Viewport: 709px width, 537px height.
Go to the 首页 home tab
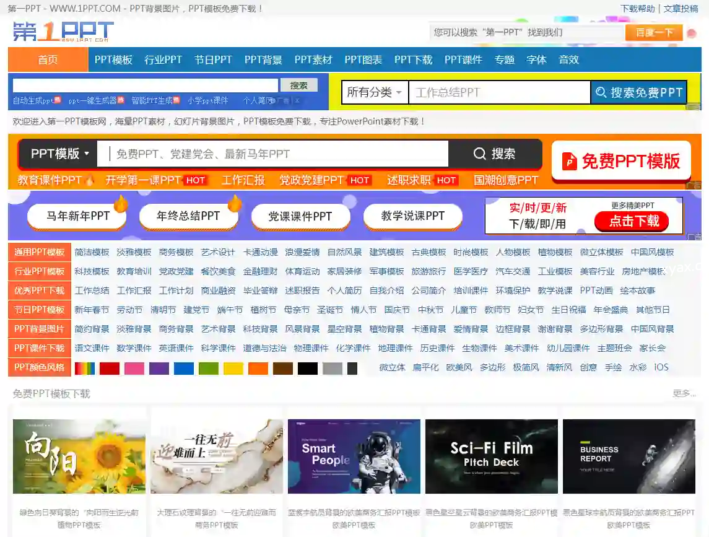pos(48,60)
